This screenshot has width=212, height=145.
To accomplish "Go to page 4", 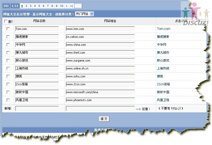I will click(35, 6).
